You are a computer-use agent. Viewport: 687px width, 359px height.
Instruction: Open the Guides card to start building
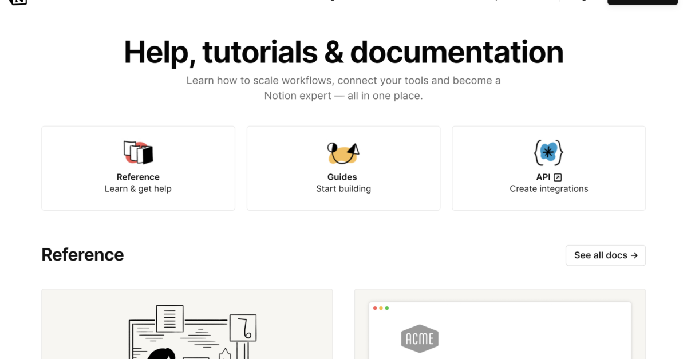pos(343,168)
